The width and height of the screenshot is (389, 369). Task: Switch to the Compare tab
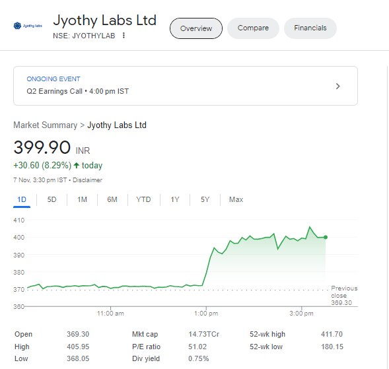pos(253,28)
